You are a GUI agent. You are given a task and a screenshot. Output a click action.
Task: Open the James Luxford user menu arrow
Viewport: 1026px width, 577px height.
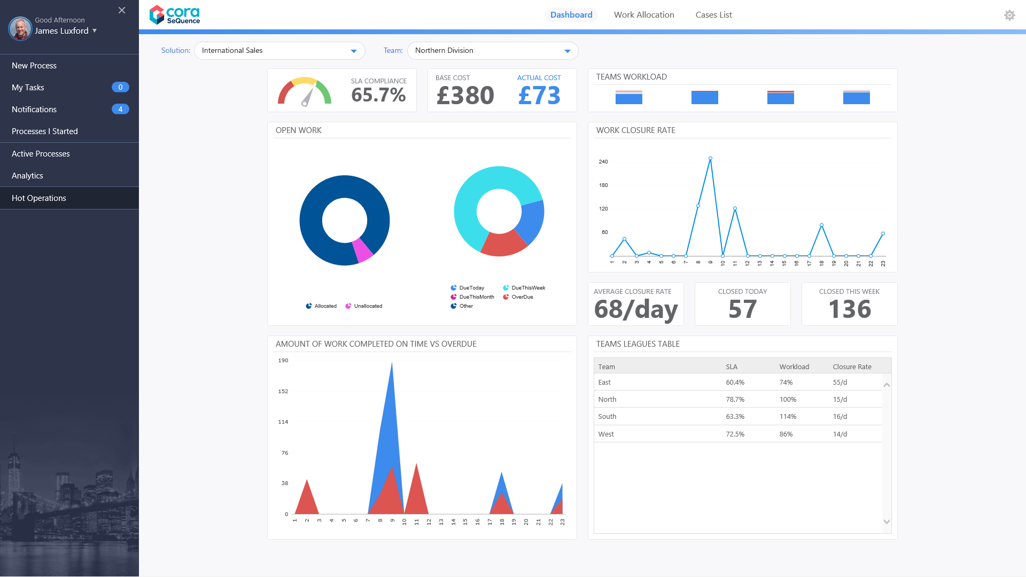point(95,30)
